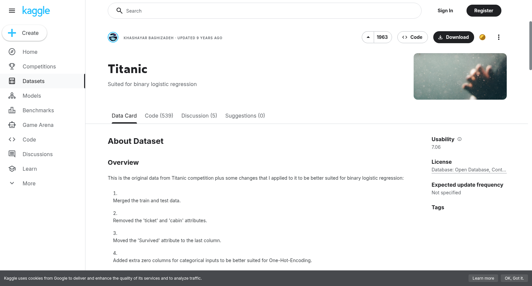The image size is (532, 286).
Task: Click the Titanic dataset cover image
Action: click(x=460, y=76)
